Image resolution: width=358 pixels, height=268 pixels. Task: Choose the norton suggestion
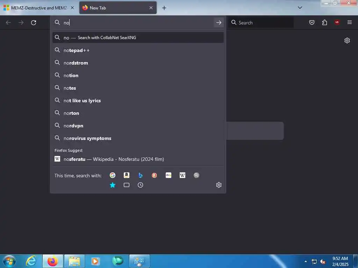(138, 113)
